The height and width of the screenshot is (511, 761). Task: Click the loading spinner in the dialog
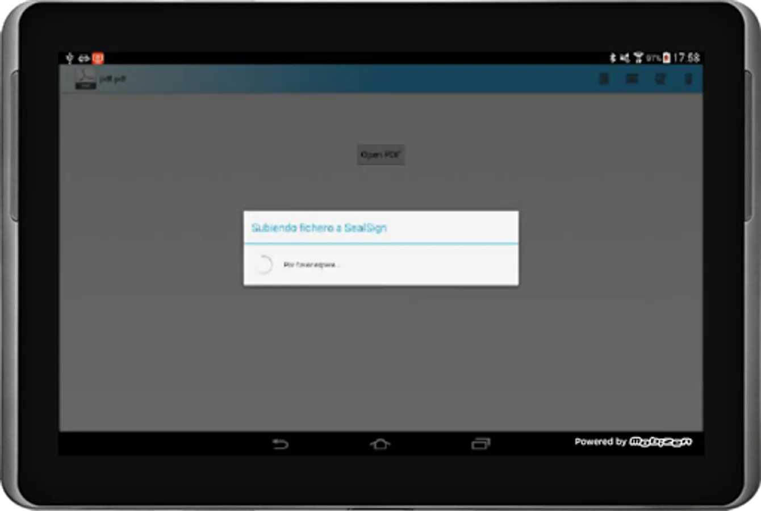point(264,265)
